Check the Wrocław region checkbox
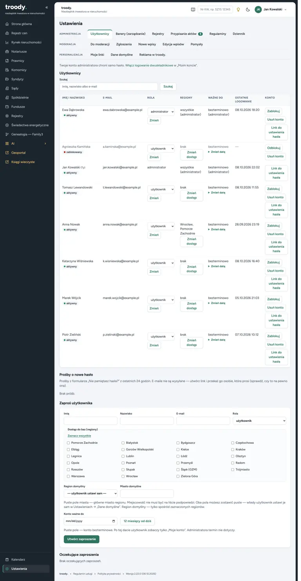Image resolution: width=301 pixels, height=581 pixels. [x=123, y=476]
